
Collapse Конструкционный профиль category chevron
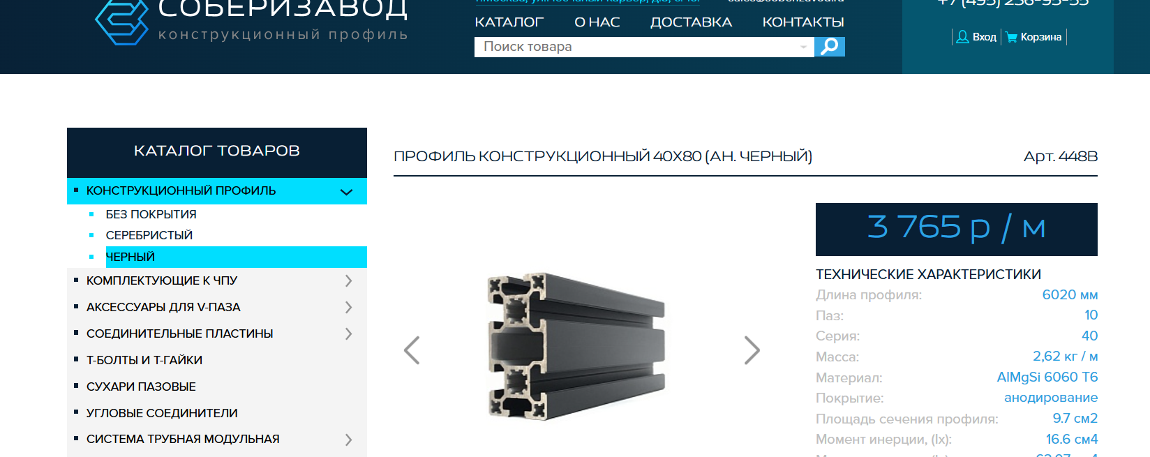pos(346,192)
